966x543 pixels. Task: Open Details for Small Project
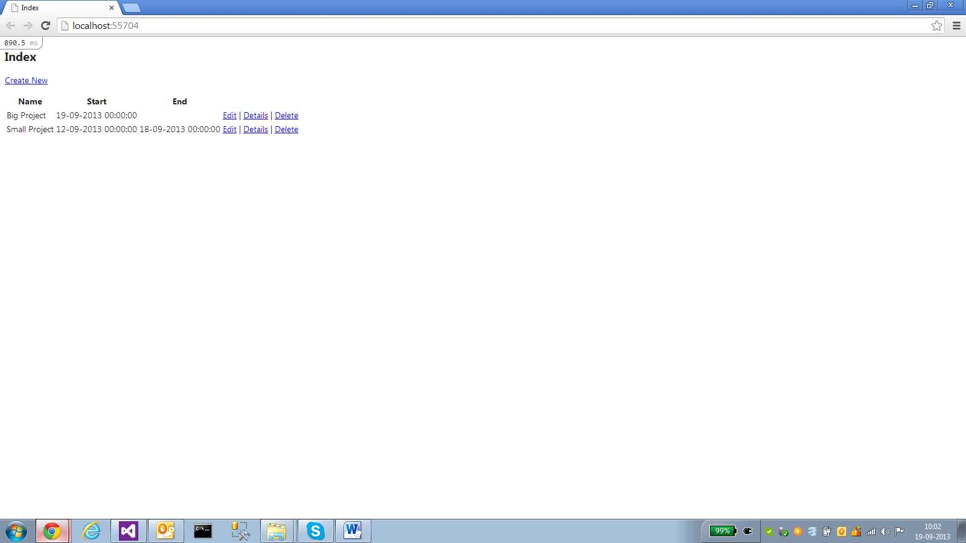click(255, 129)
